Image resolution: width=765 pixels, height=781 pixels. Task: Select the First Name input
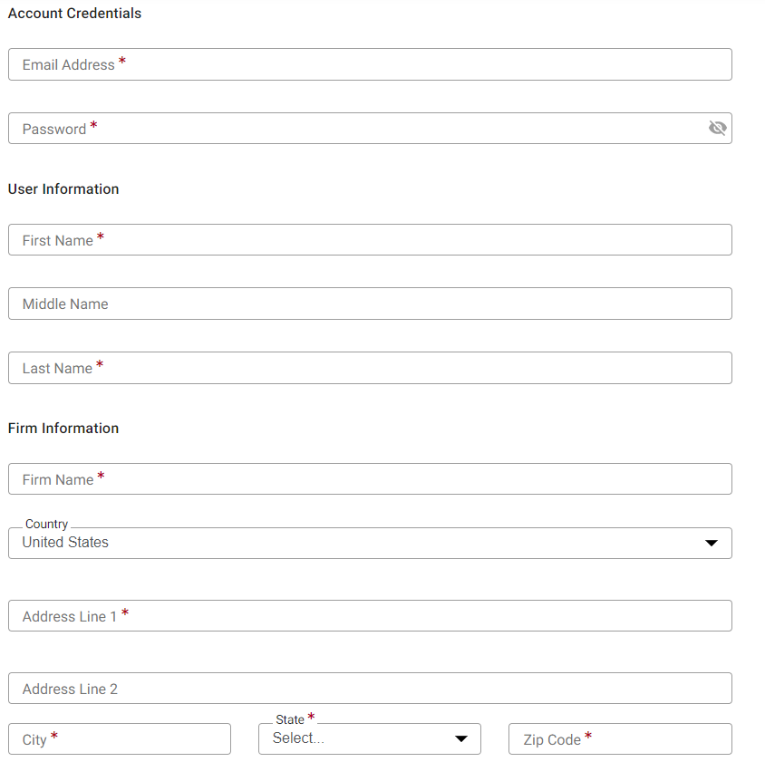click(x=370, y=239)
